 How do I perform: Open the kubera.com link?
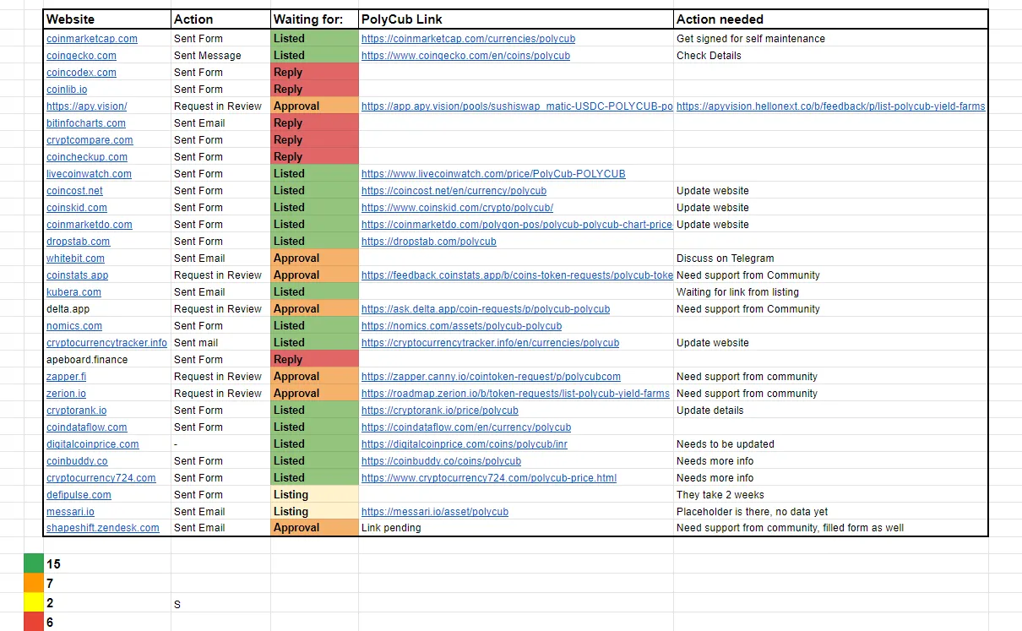point(73,292)
